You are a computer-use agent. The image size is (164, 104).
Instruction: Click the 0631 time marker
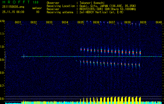tap(18, 22)
